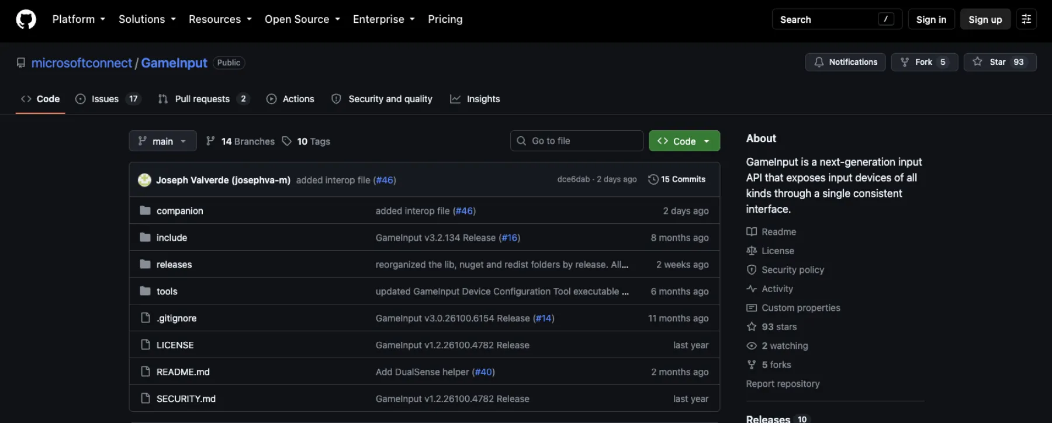Click the bell icon in Notifications button
Viewport: 1052px width, 423px height.
(819, 62)
